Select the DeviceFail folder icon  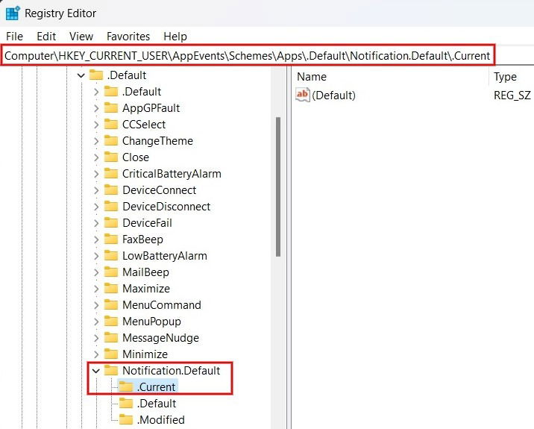[x=111, y=223]
